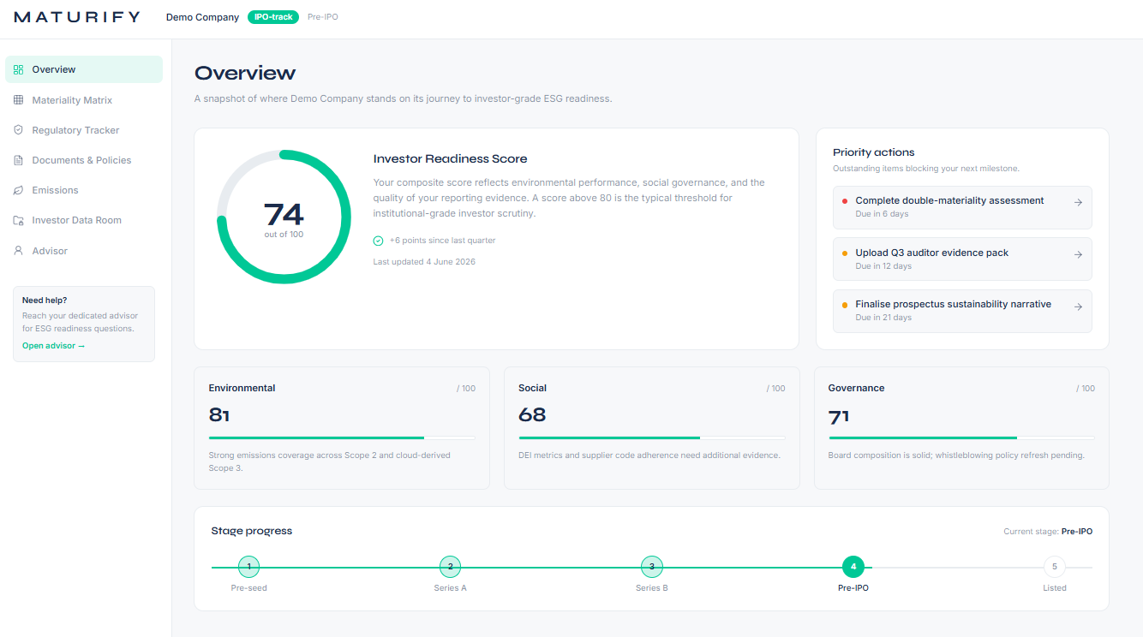Open the Materiality Matrix page
Image resolution: width=1143 pixels, height=637 pixels.
point(84,100)
